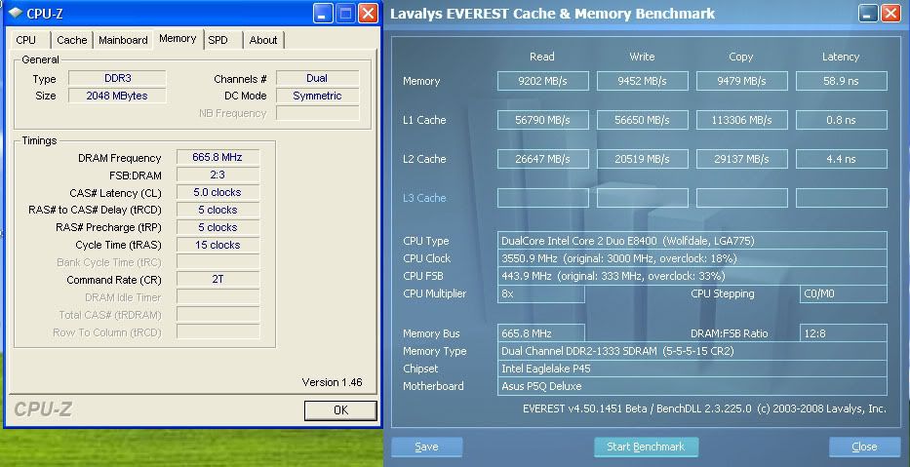Click the CPU Stepping C0/M0 field
910x467 pixels.
(x=844, y=293)
